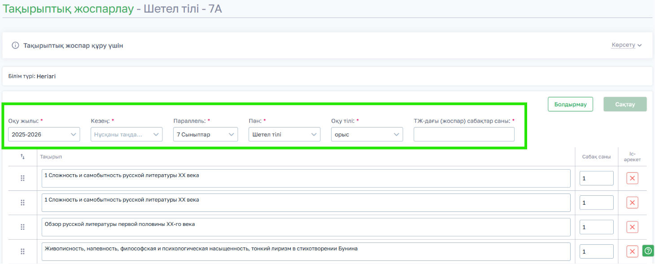The width and height of the screenshot is (655, 264).
Task: Click lesson count field in the first row
Action: coord(597,178)
